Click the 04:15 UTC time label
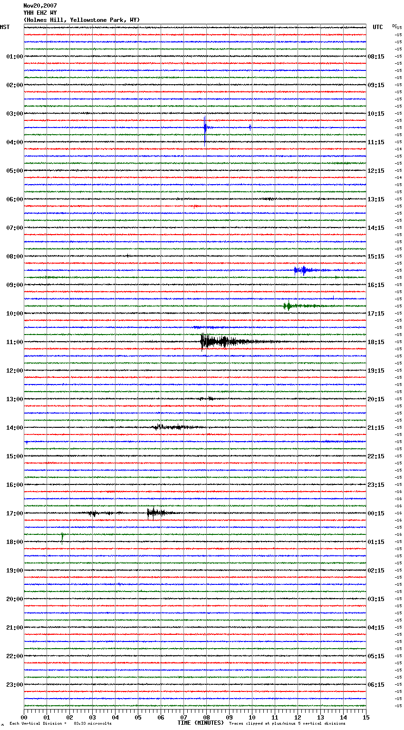The height and width of the screenshot is (730, 404). [x=376, y=628]
